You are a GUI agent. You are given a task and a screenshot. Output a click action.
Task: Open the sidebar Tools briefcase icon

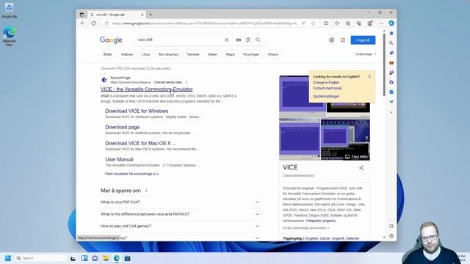tap(391, 63)
